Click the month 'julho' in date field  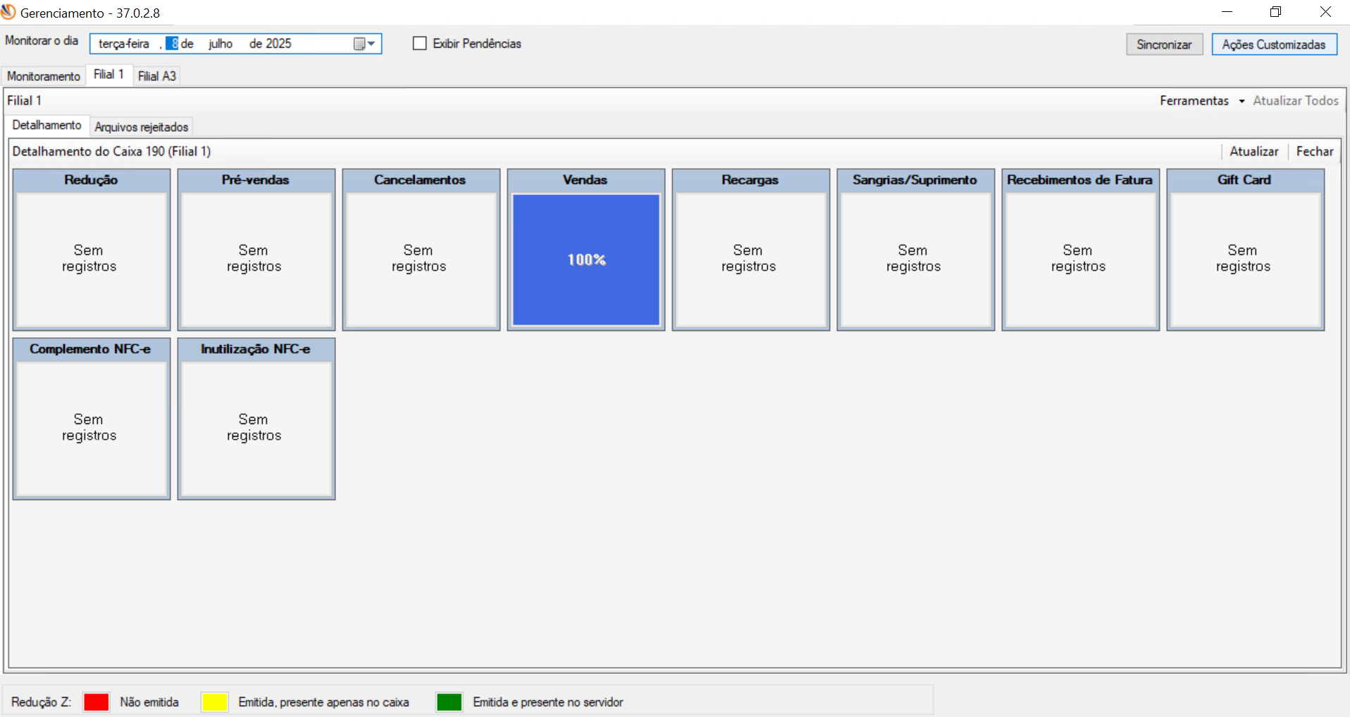tap(221, 44)
